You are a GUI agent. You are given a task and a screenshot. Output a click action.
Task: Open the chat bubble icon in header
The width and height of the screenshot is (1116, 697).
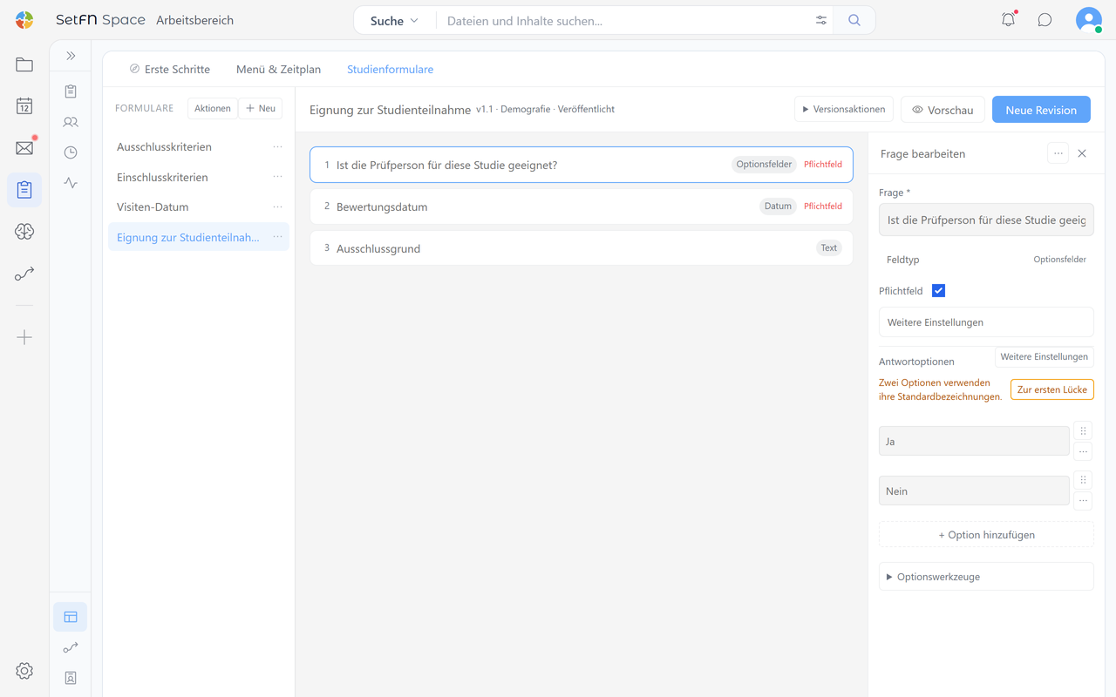click(x=1045, y=20)
